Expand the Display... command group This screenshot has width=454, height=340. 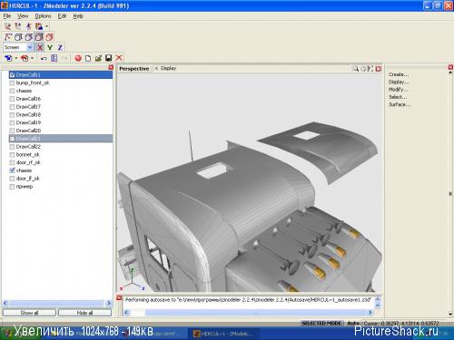tap(399, 82)
